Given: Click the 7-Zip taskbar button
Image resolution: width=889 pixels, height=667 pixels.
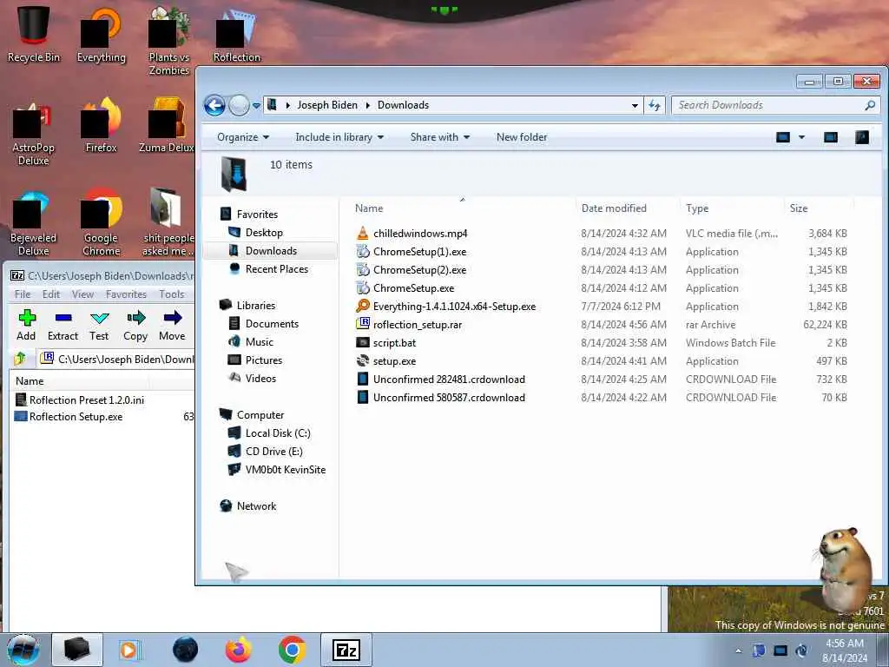Looking at the screenshot, I should pyautogui.click(x=346, y=650).
